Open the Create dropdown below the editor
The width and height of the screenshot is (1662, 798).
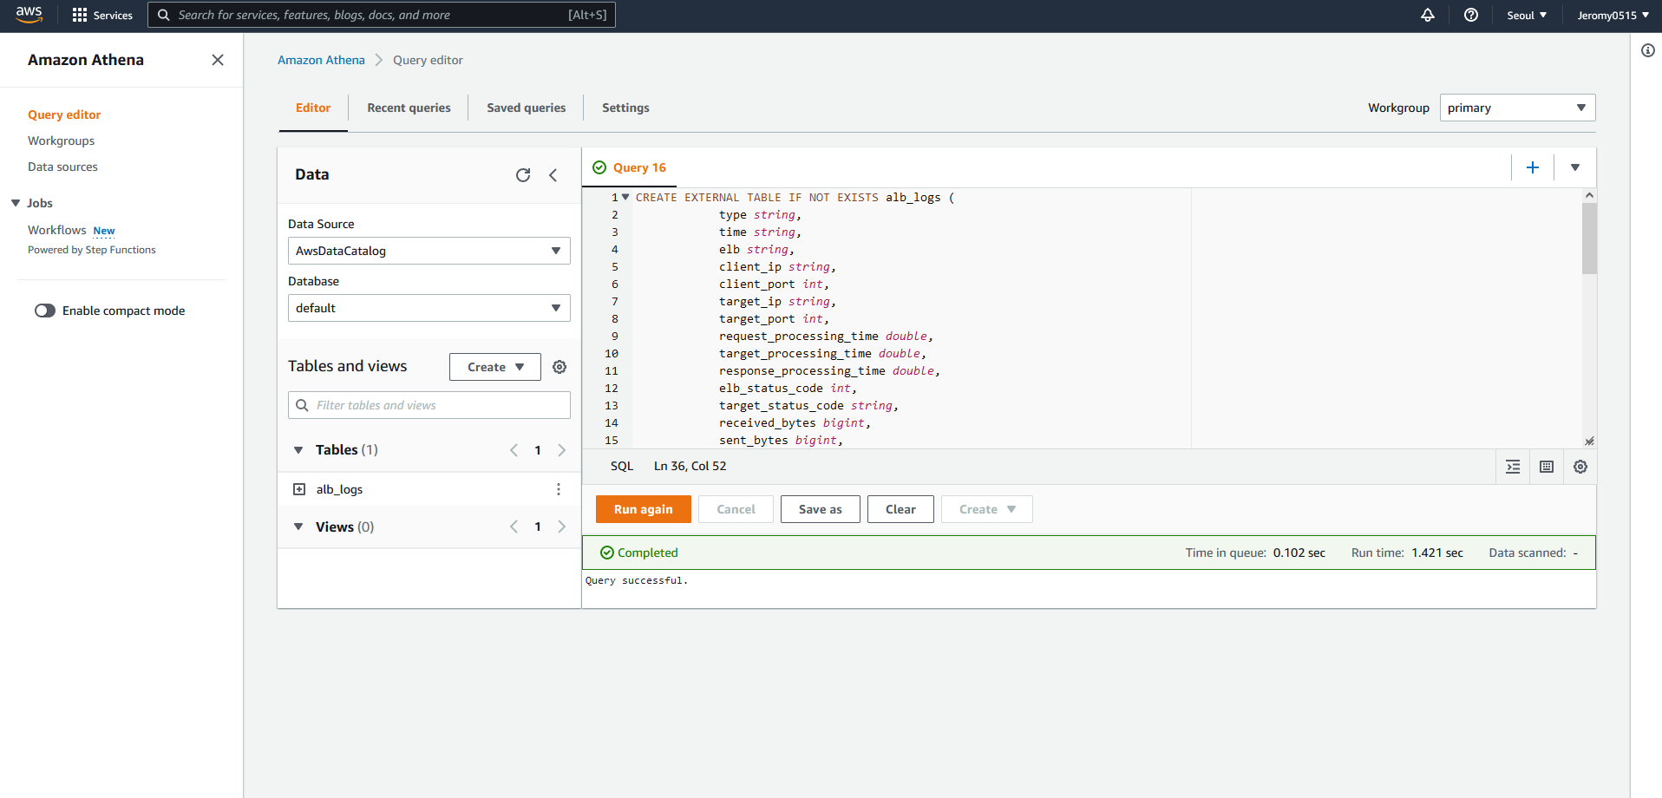pos(987,509)
